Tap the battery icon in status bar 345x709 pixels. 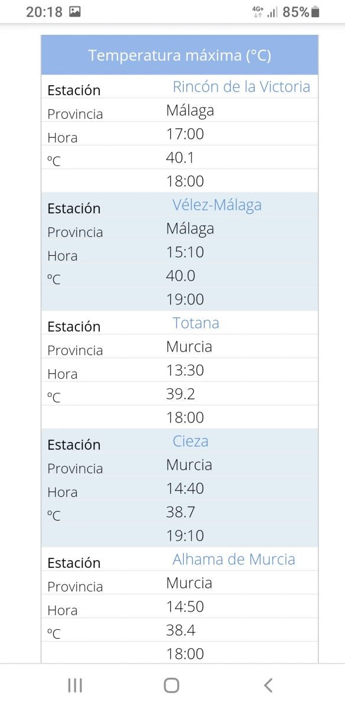click(315, 12)
